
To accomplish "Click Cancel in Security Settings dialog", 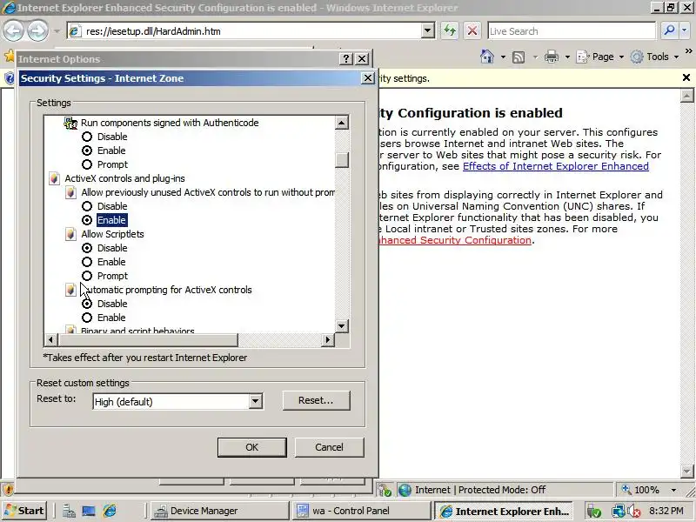I will [329, 447].
